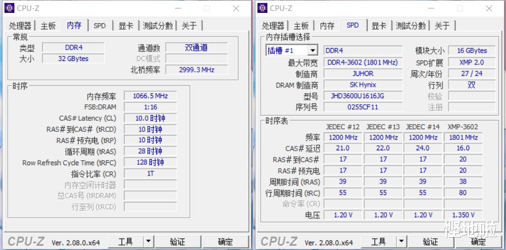Click 确定 button in left CPU-Z window
Screen dimensions: 506x250
click(x=225, y=242)
